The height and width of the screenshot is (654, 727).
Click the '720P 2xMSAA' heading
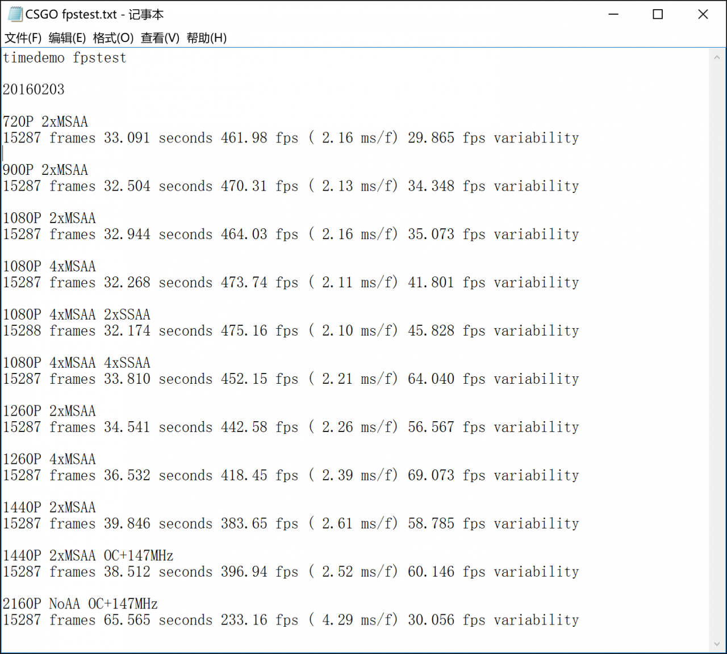pos(45,121)
